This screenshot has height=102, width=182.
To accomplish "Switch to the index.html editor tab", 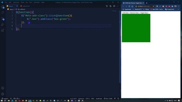I will tap(25, 6).
